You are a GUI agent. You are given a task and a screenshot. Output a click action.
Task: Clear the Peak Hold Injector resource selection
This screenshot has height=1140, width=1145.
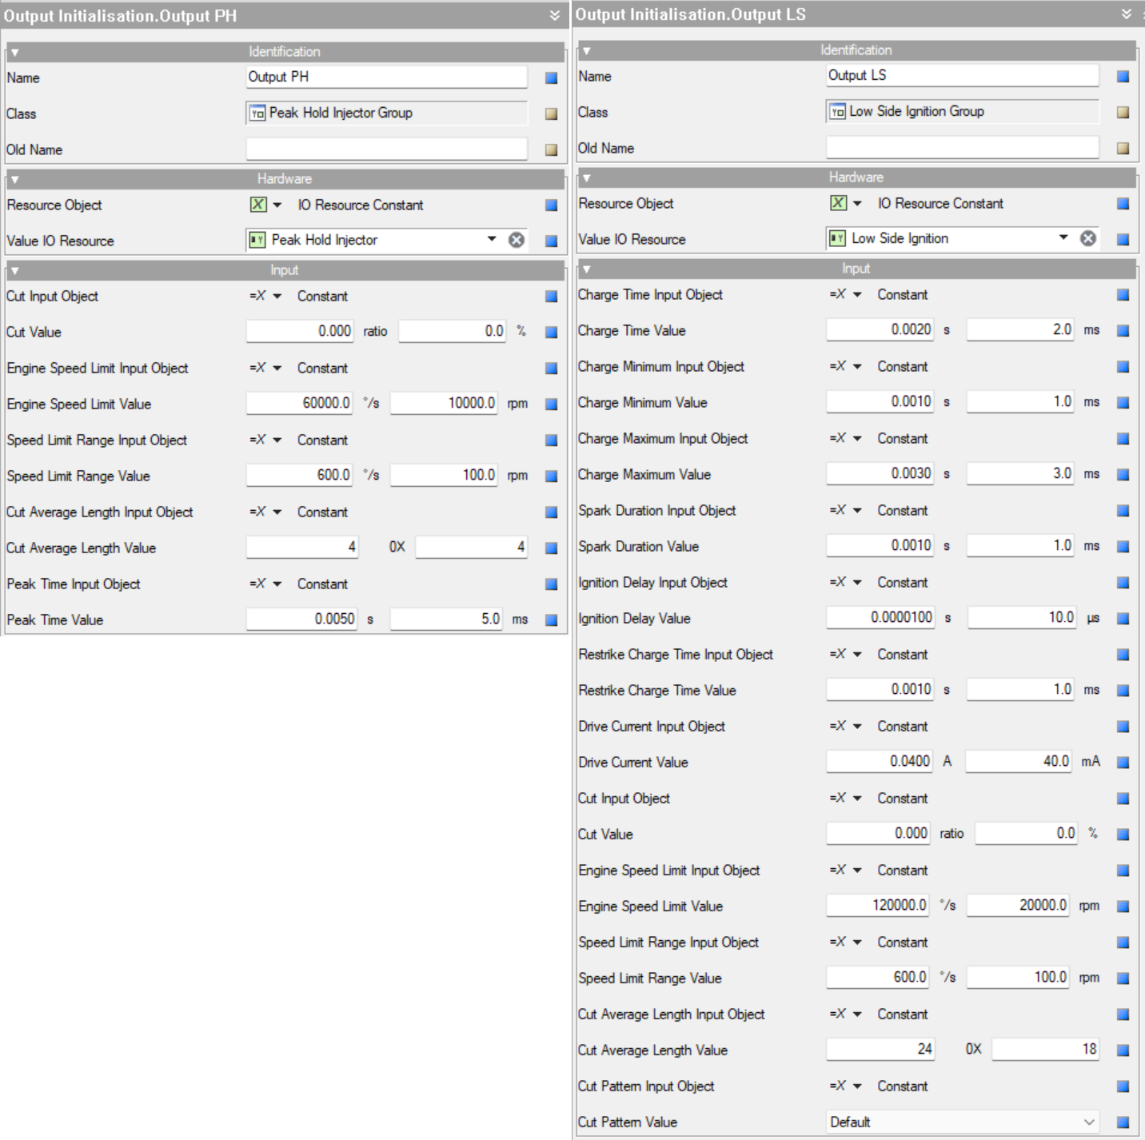pos(516,240)
